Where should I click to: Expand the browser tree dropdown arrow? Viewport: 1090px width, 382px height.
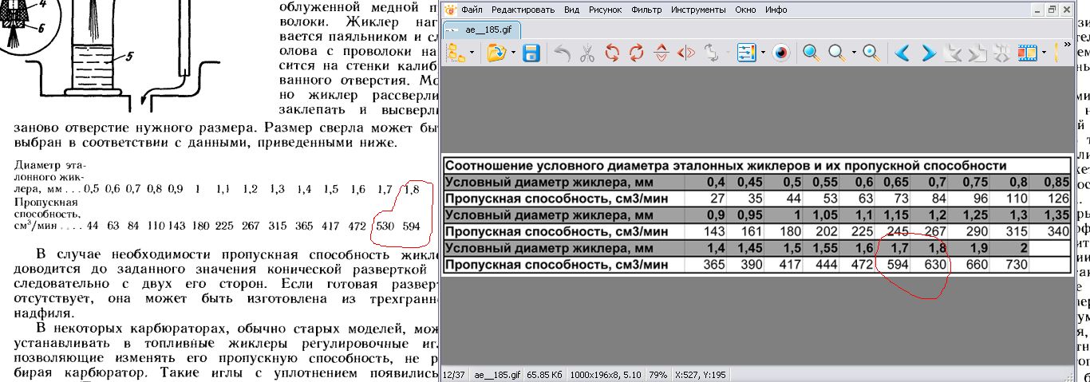472,53
